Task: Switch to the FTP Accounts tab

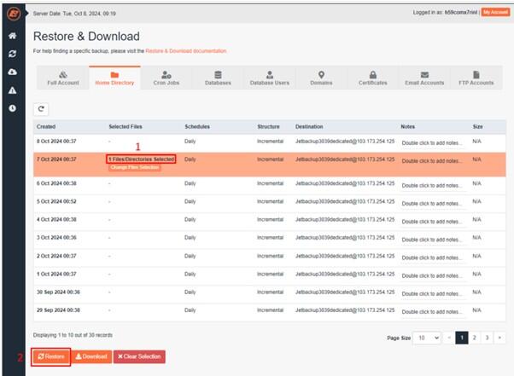Action: (476, 78)
